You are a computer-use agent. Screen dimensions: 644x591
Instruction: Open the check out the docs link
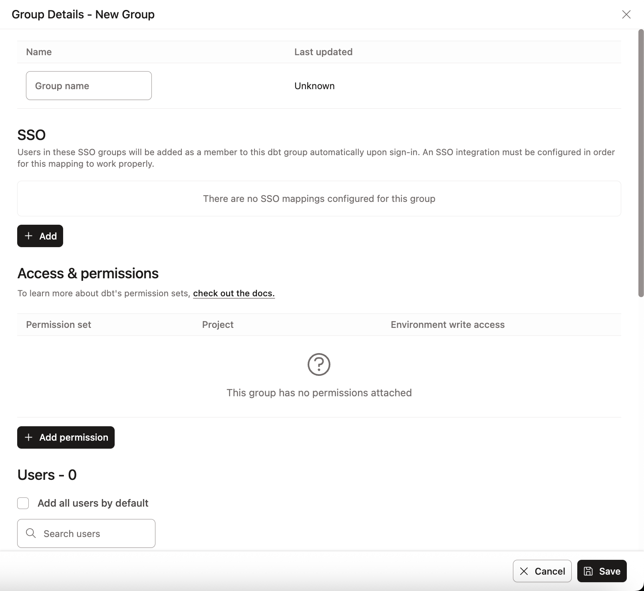[234, 293]
